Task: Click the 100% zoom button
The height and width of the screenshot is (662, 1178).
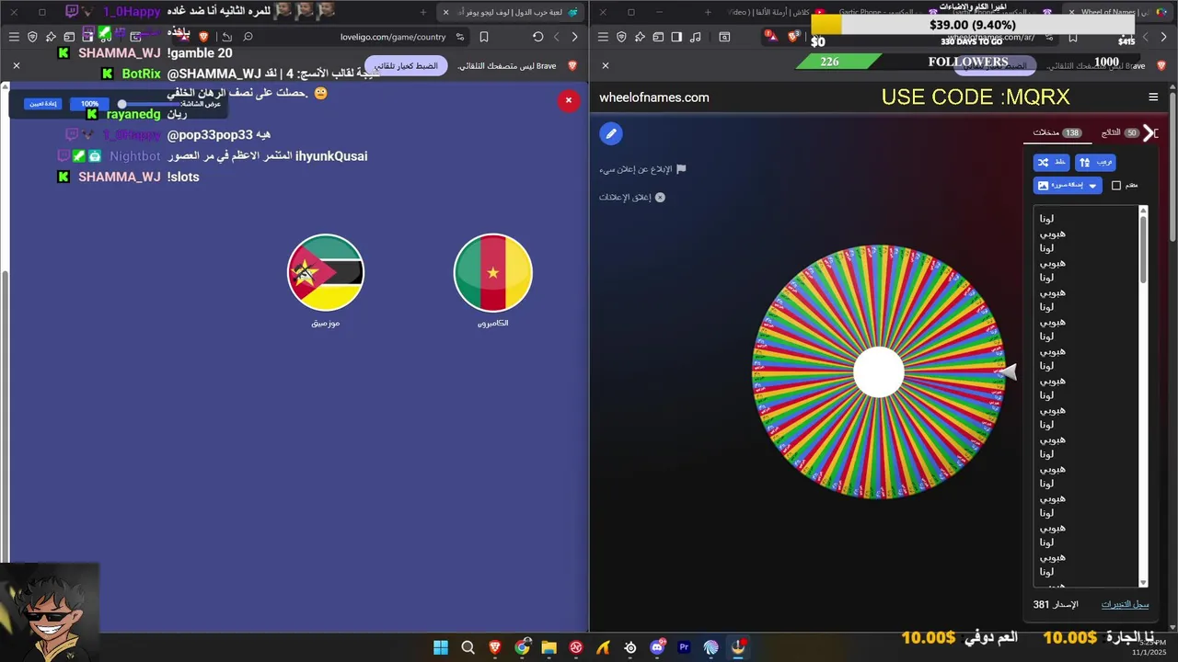Action: coord(89,104)
